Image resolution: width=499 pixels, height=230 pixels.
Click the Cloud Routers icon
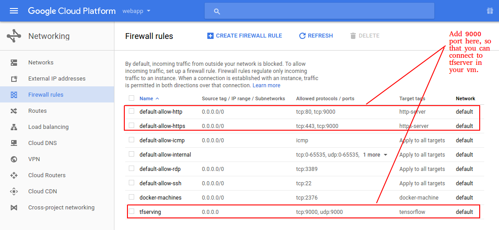click(x=13, y=175)
